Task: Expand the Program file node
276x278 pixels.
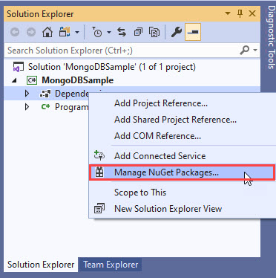Action: pos(27,107)
